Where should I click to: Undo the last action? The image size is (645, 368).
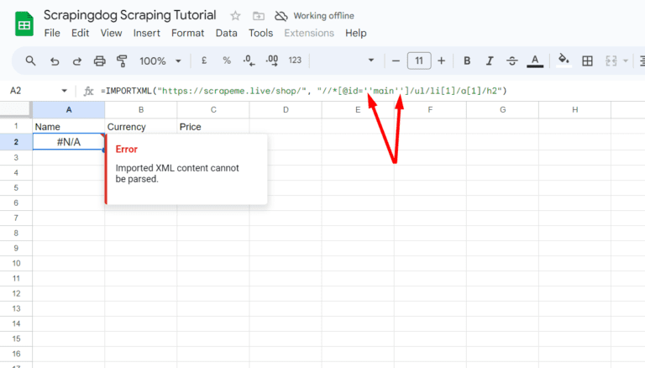coord(55,60)
